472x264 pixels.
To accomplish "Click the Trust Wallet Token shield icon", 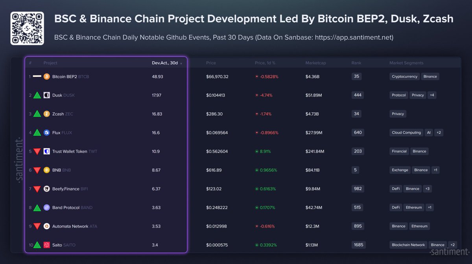I will 46,151.
